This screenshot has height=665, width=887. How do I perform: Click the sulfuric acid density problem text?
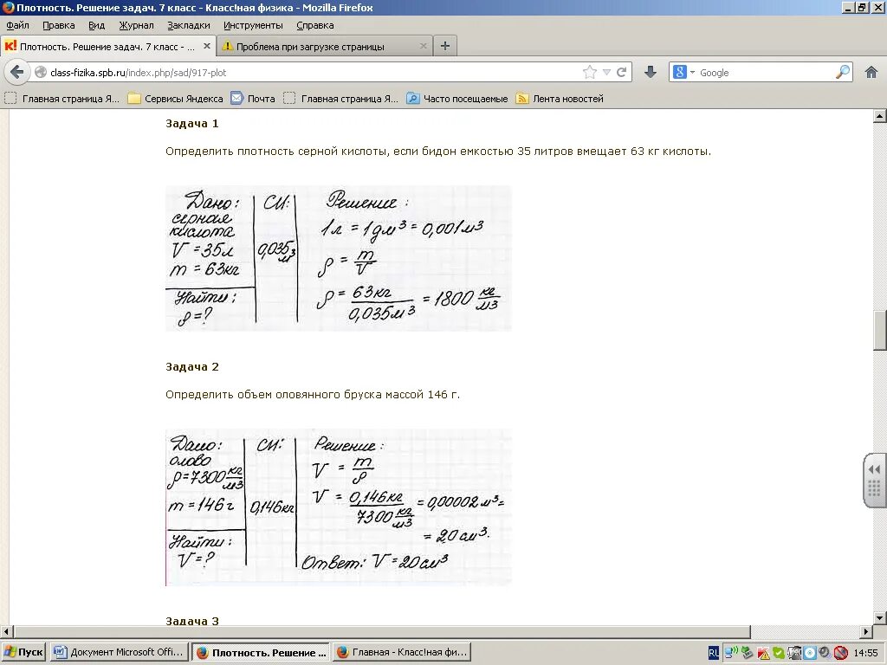pos(438,152)
